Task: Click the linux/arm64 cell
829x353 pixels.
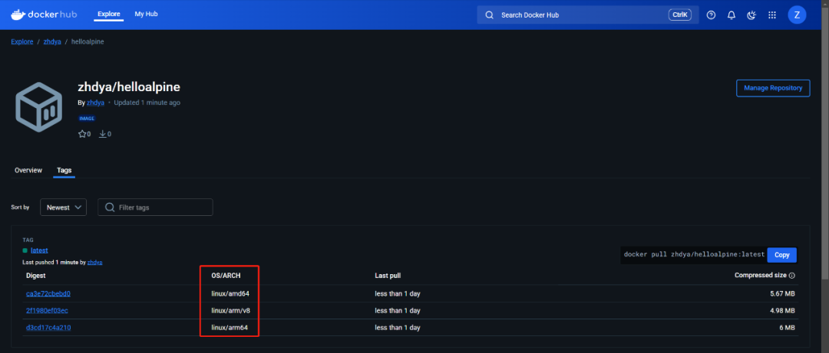Action: (230, 327)
